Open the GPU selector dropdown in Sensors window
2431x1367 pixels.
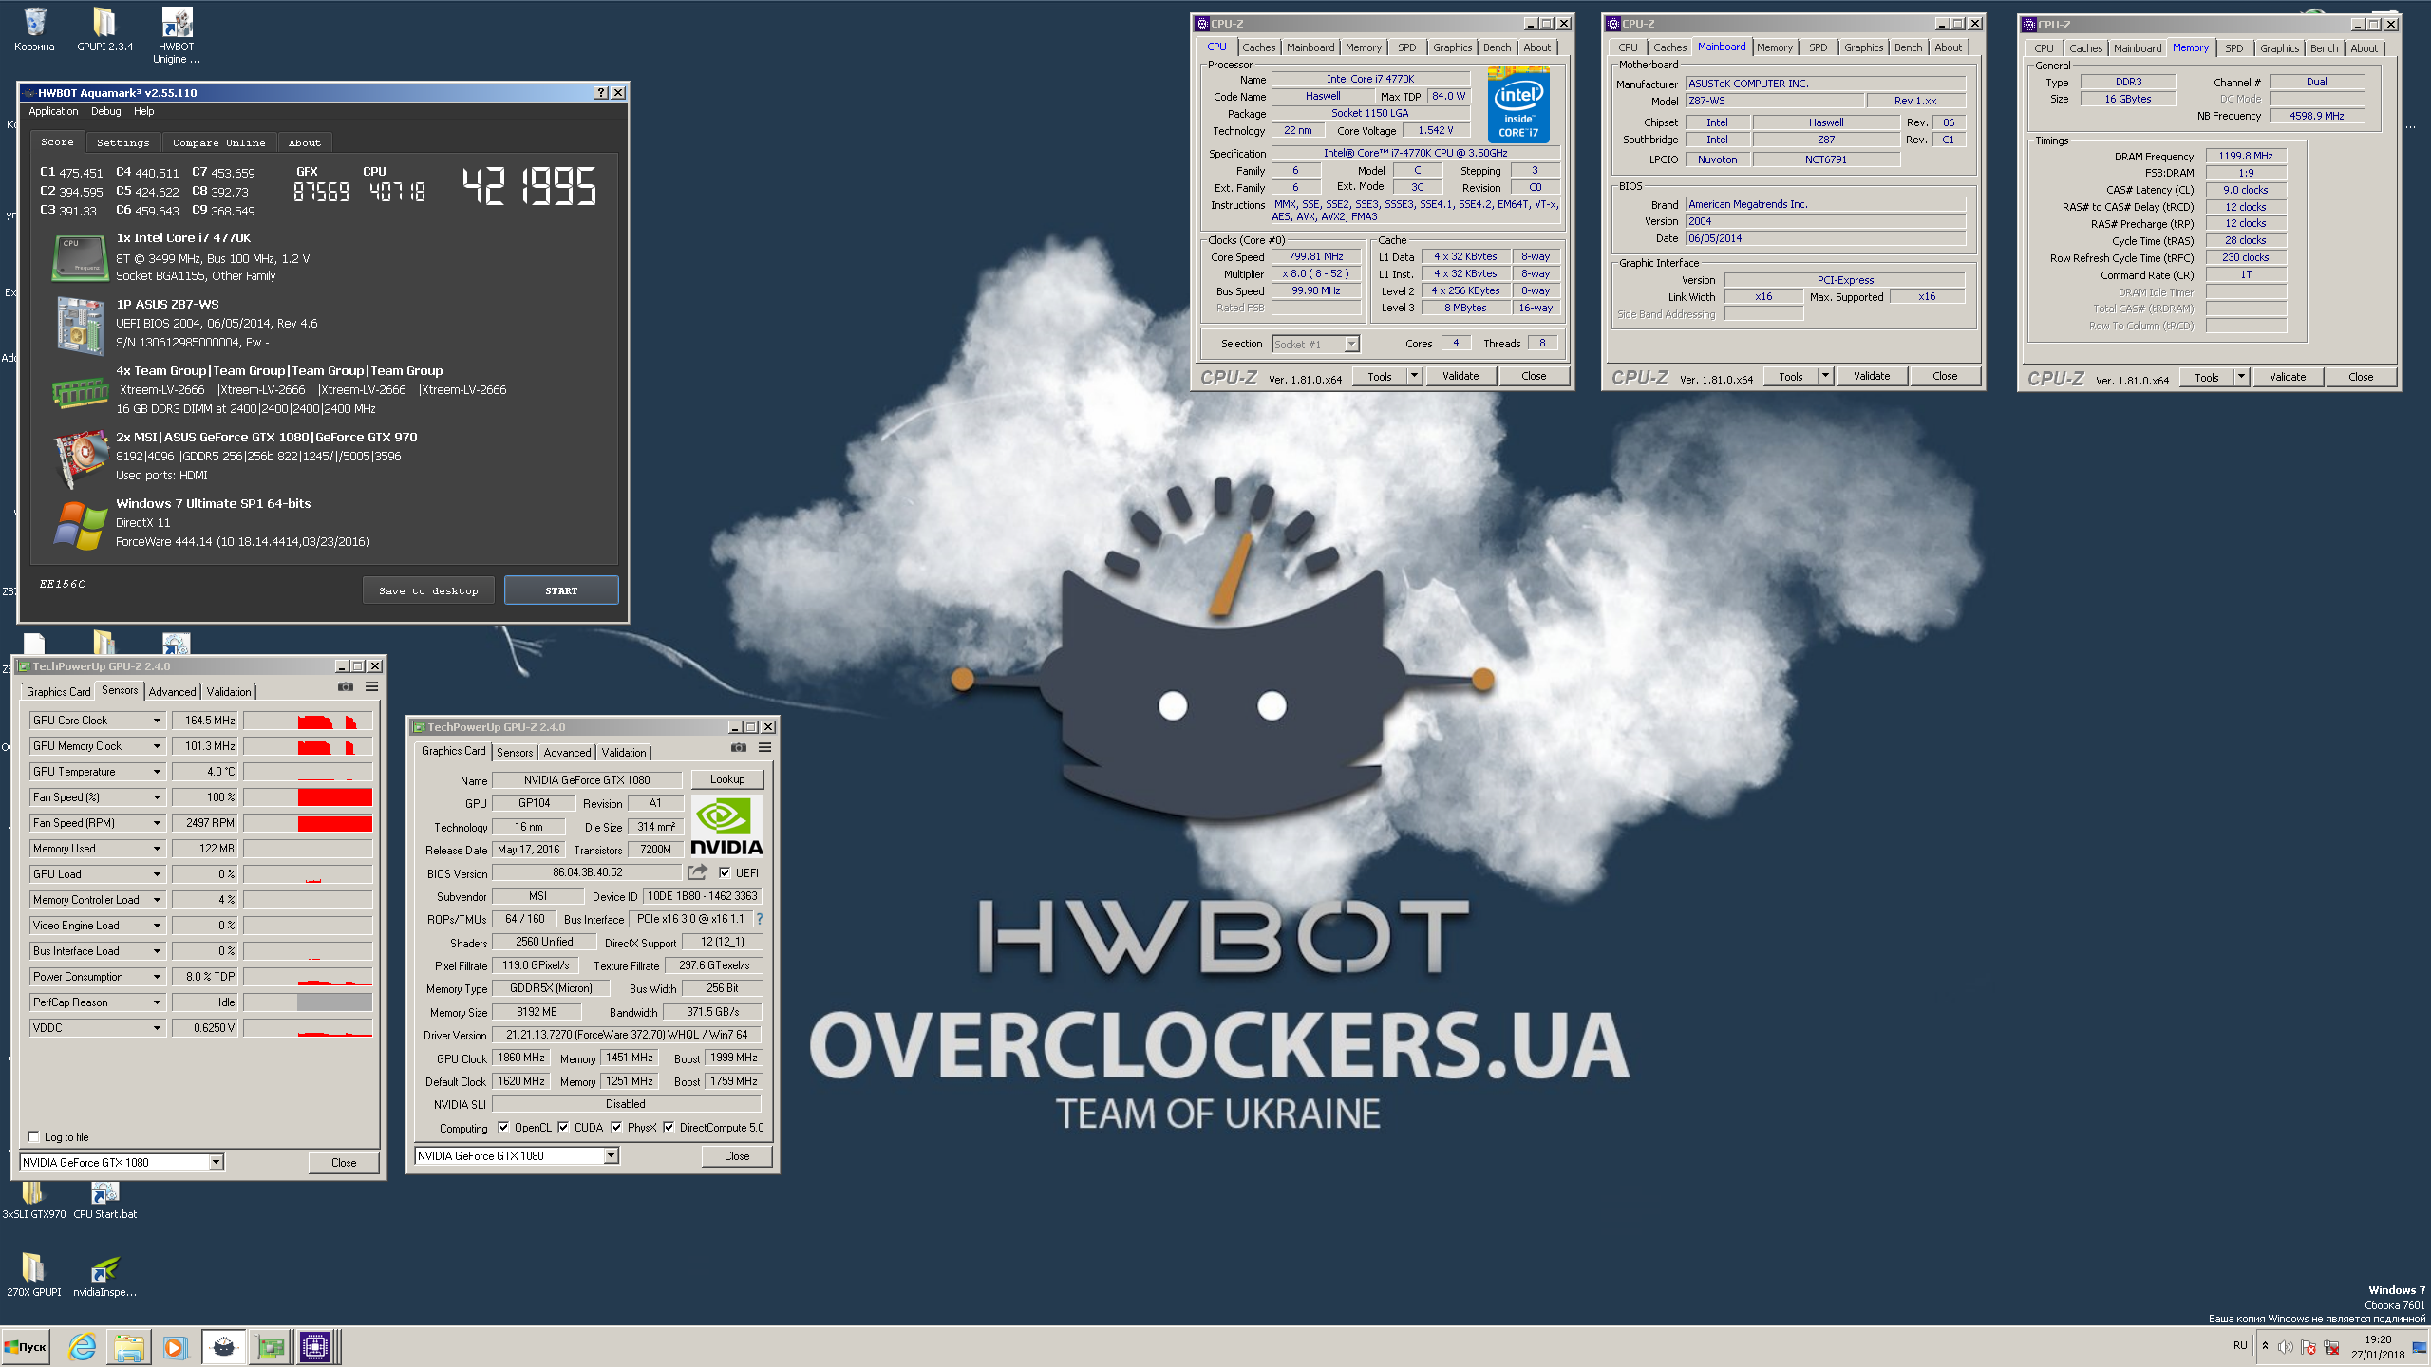tap(217, 1162)
